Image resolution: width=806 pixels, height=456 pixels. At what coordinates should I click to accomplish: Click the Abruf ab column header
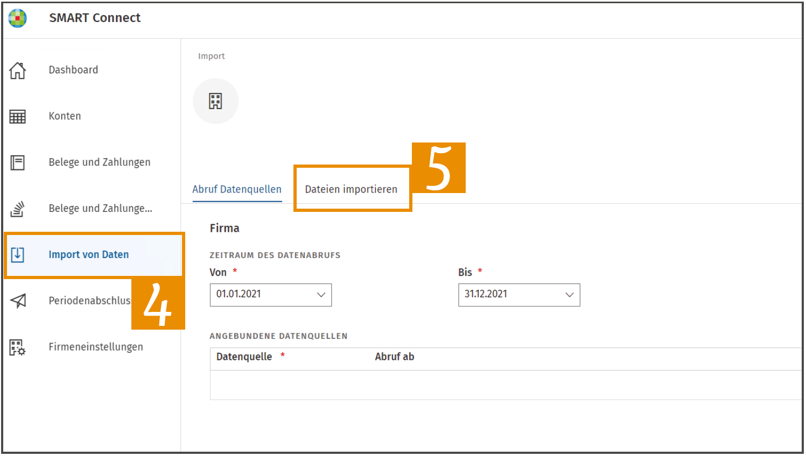tap(395, 357)
